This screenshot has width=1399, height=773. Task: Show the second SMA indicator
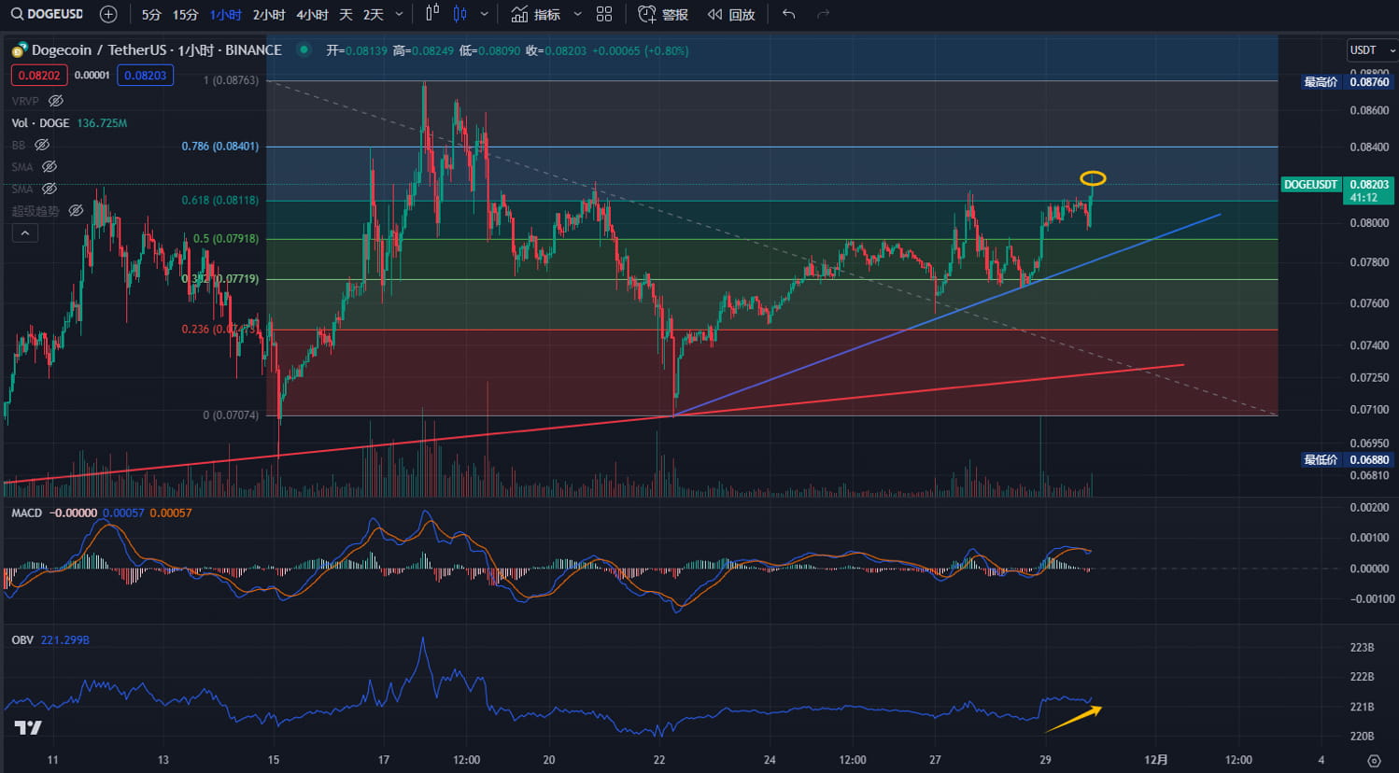tap(49, 189)
